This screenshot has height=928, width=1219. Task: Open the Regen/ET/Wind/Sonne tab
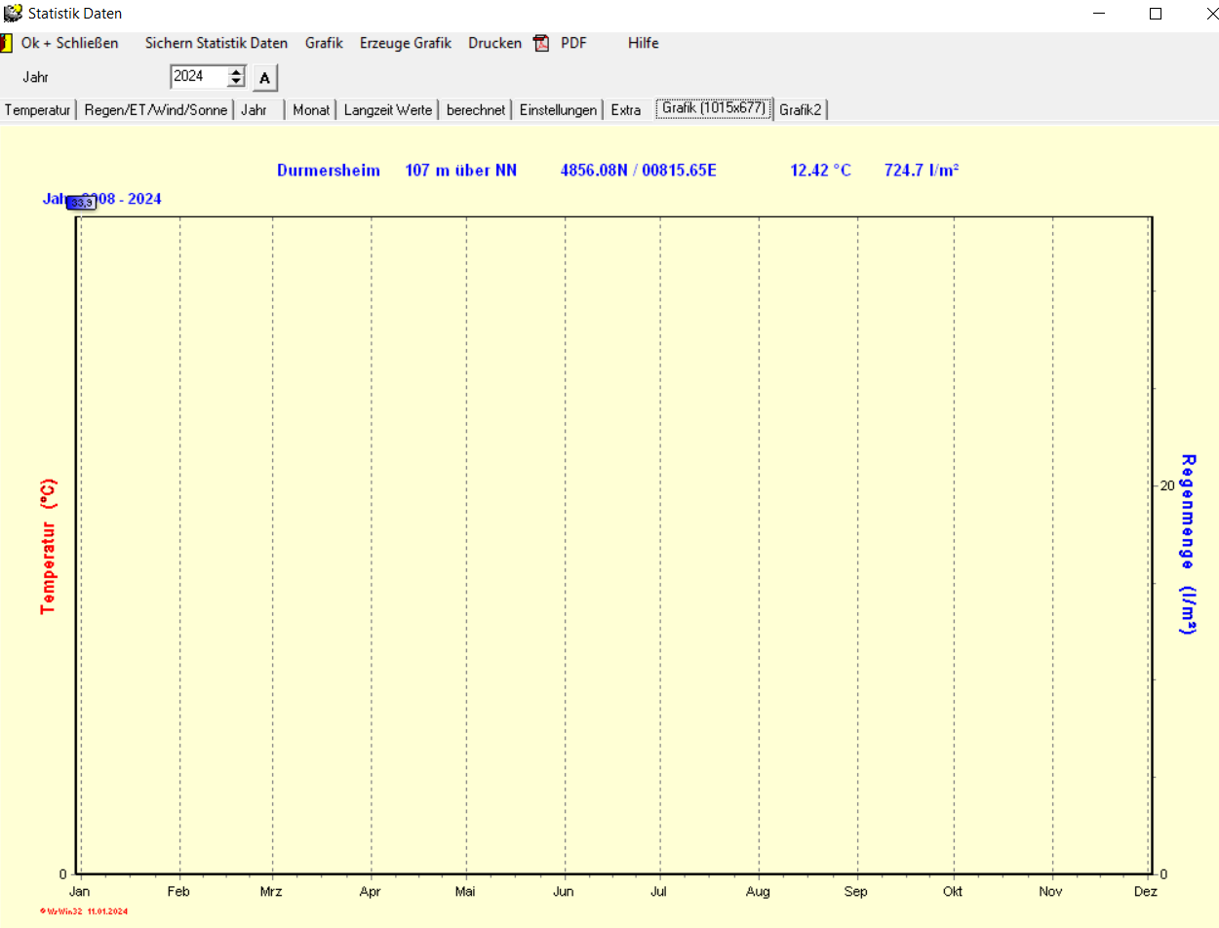pos(156,110)
